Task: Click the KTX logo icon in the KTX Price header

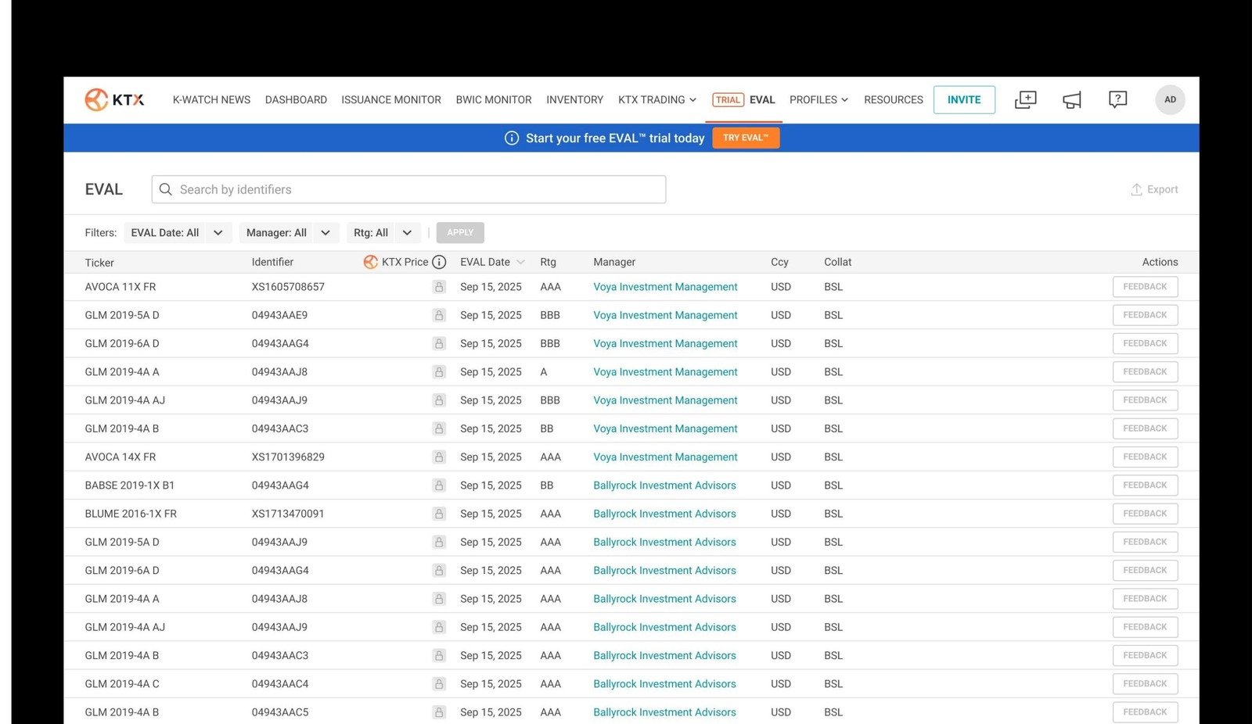Action: [x=371, y=262]
